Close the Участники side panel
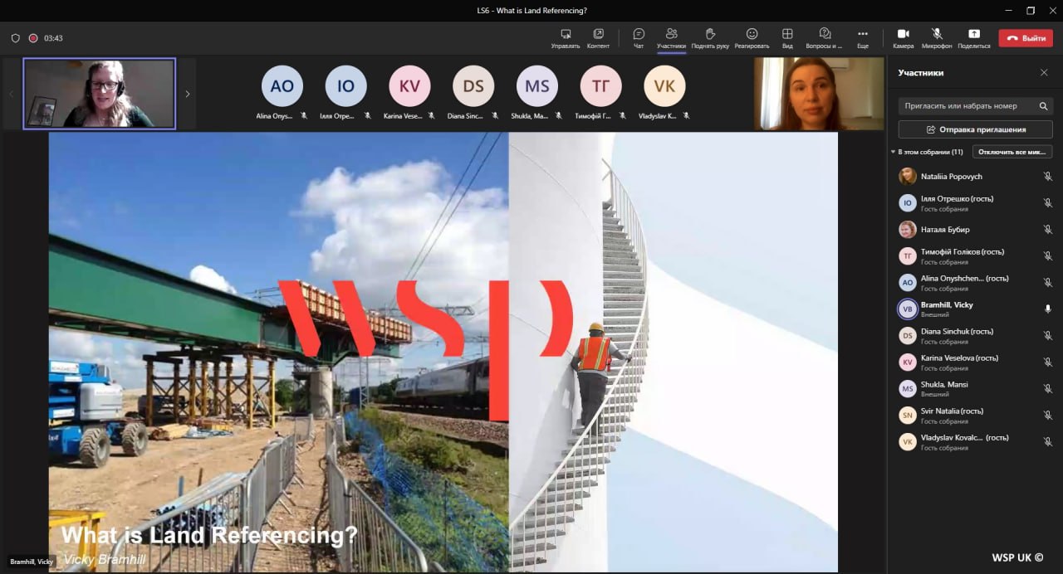The width and height of the screenshot is (1063, 574). pyautogui.click(x=1044, y=73)
